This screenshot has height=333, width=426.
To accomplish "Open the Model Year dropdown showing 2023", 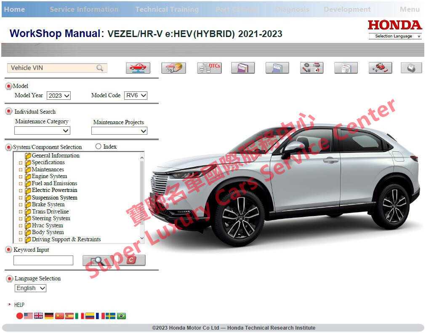I will tap(59, 96).
